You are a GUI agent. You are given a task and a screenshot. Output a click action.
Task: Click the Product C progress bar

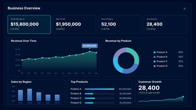click(x=99, y=98)
